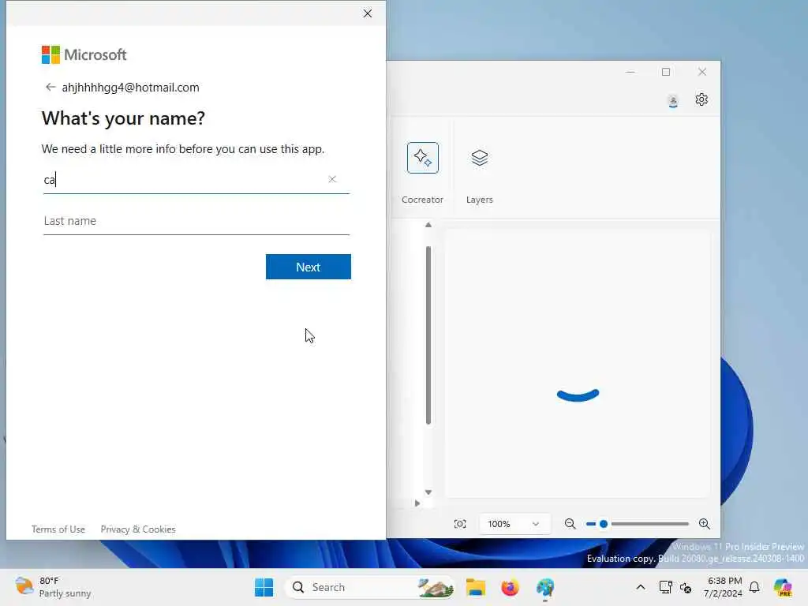Click the Paint vertical scrollbar up arrow

click(x=428, y=225)
